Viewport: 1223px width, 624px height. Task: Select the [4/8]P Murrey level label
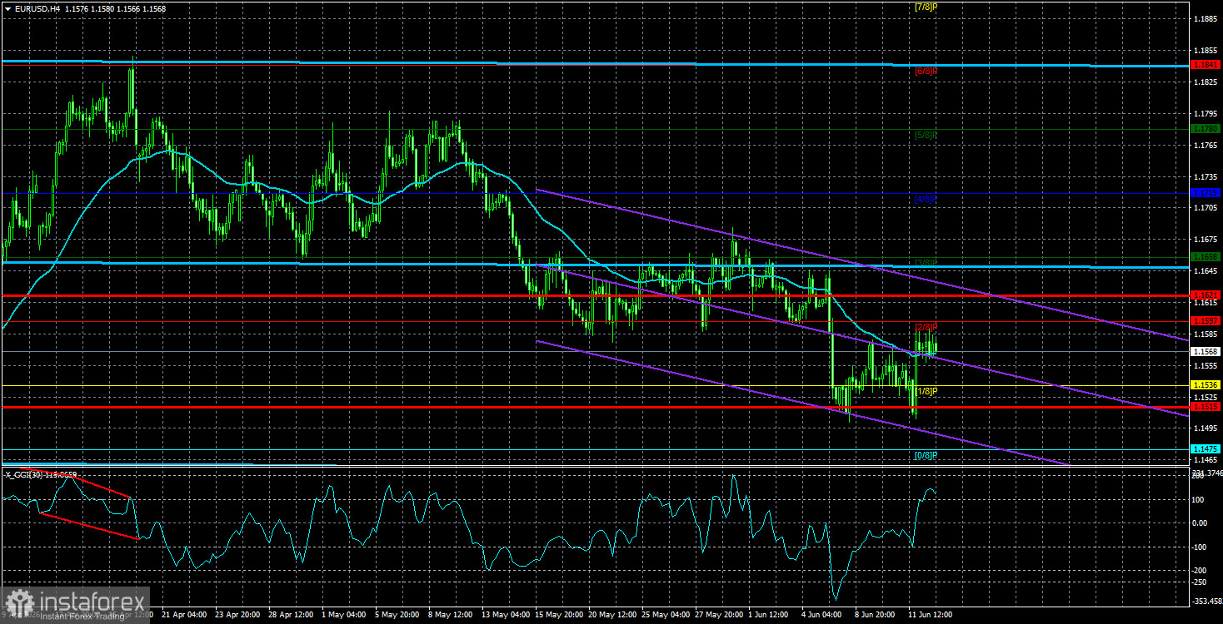tap(926, 200)
